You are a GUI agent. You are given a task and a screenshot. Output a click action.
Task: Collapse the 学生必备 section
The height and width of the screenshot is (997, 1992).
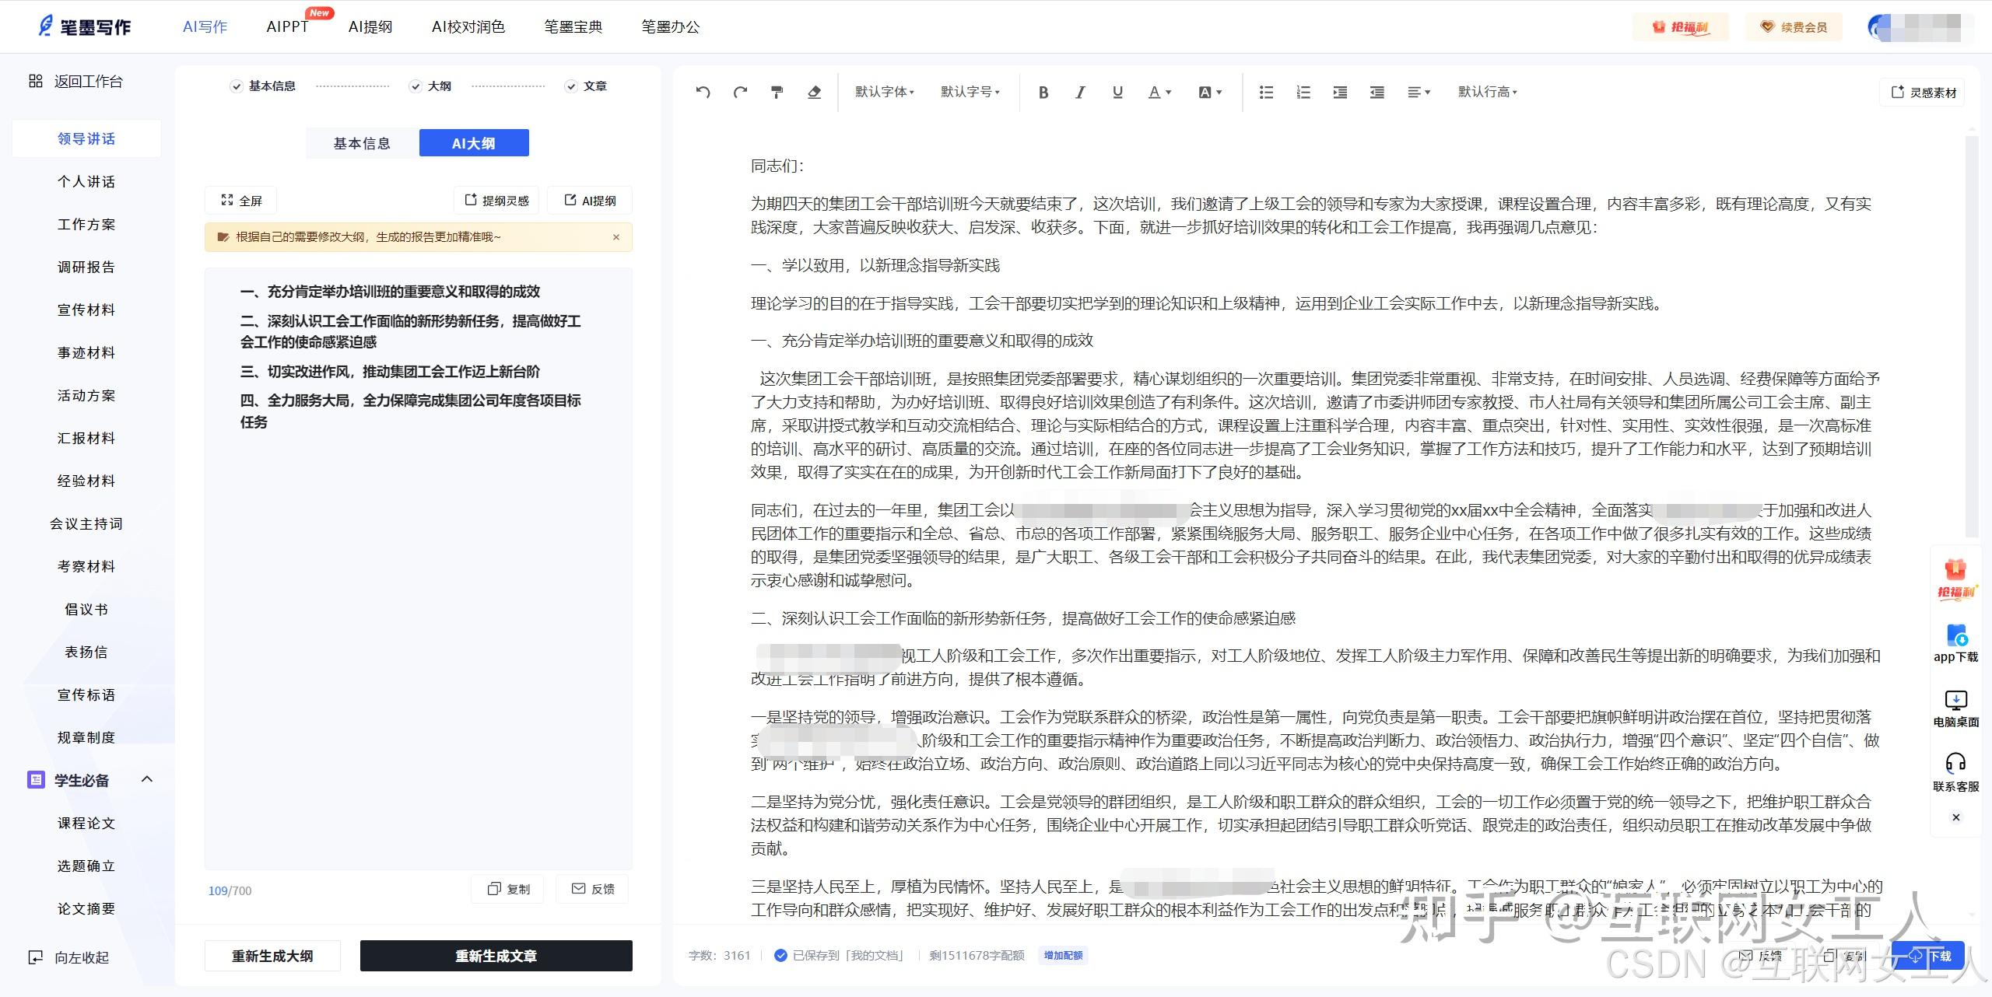146,779
